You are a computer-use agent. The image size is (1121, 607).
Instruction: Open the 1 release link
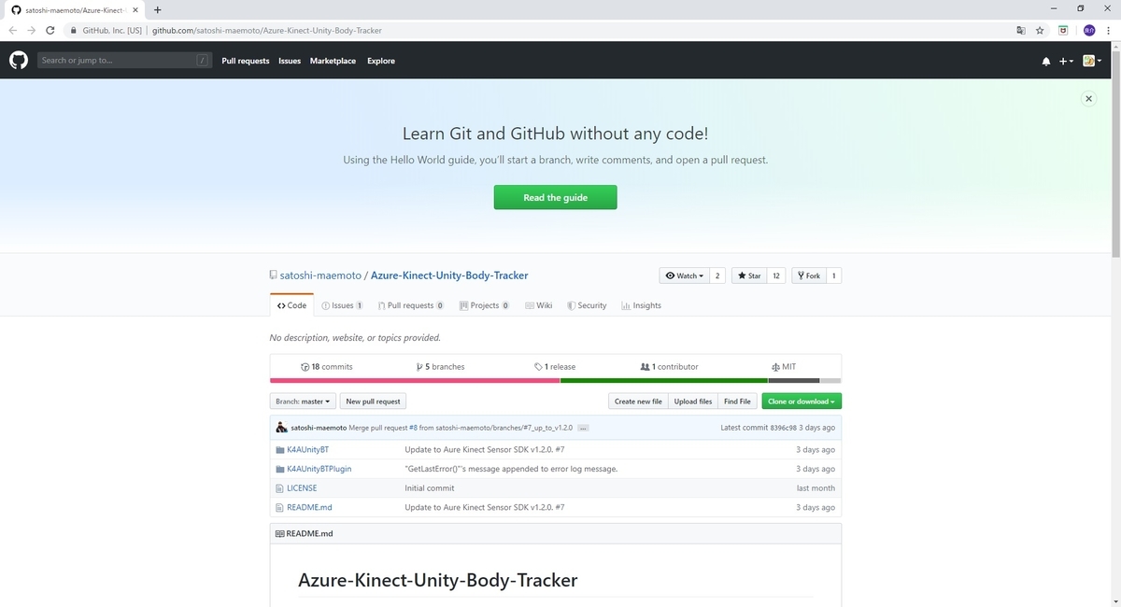(x=555, y=367)
